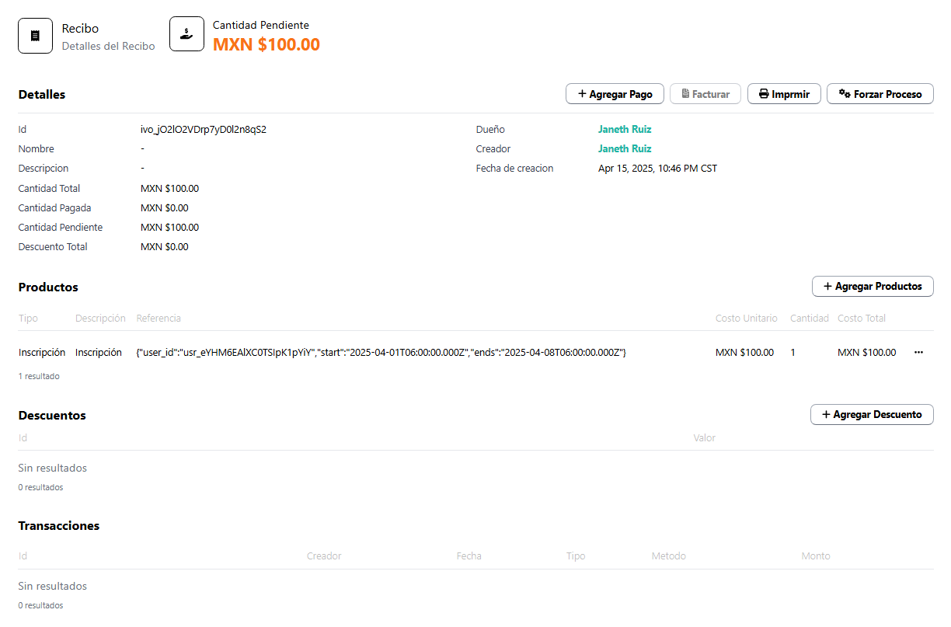Click the Valor column header in Descuentos

[704, 438]
